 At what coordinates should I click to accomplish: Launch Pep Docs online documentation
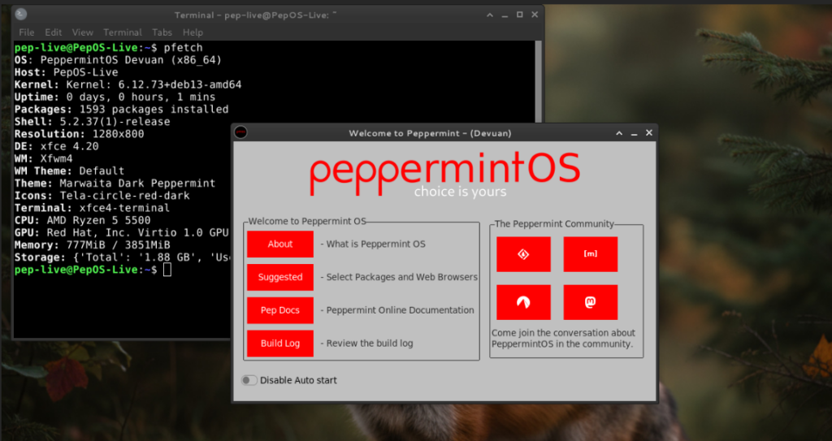pyautogui.click(x=280, y=310)
